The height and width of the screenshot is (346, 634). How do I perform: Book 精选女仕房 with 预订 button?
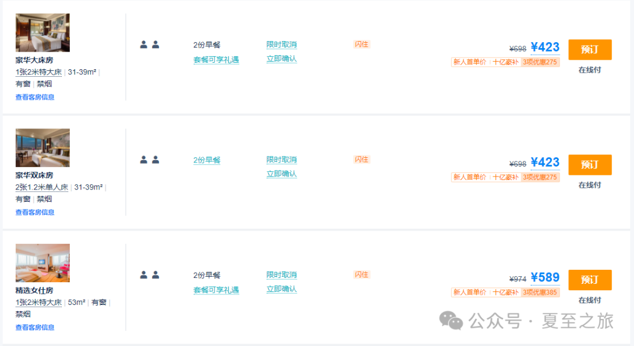click(x=589, y=280)
